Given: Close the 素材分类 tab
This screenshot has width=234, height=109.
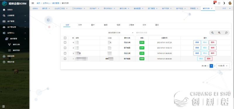Looking at the screenshot, I should click(128, 9).
